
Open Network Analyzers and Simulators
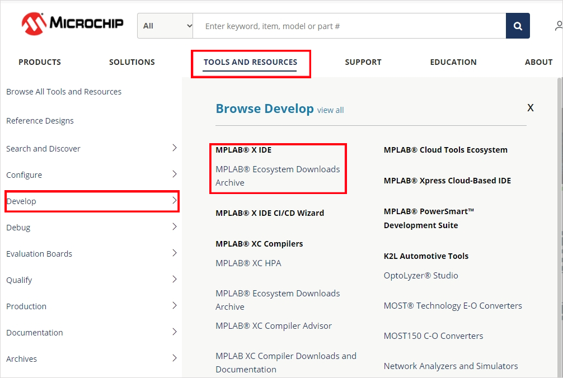tap(451, 366)
